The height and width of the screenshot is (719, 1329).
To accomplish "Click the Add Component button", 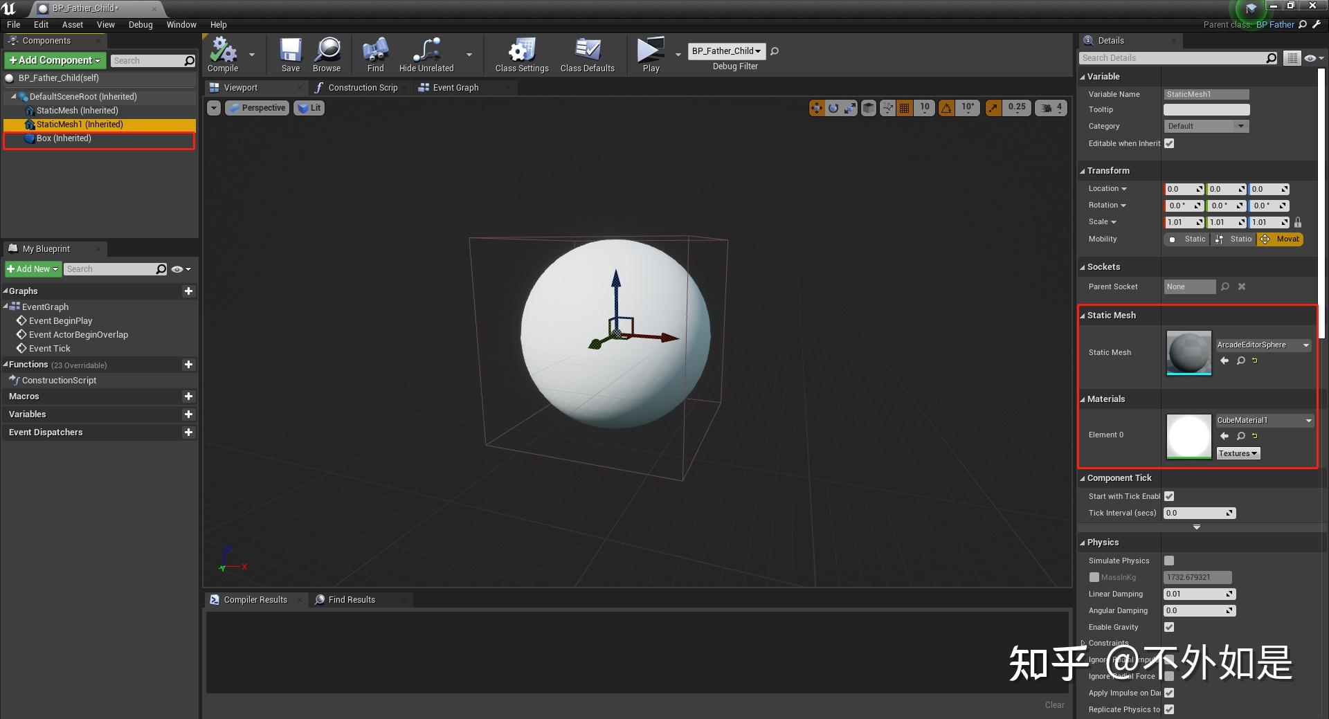I will pos(55,60).
